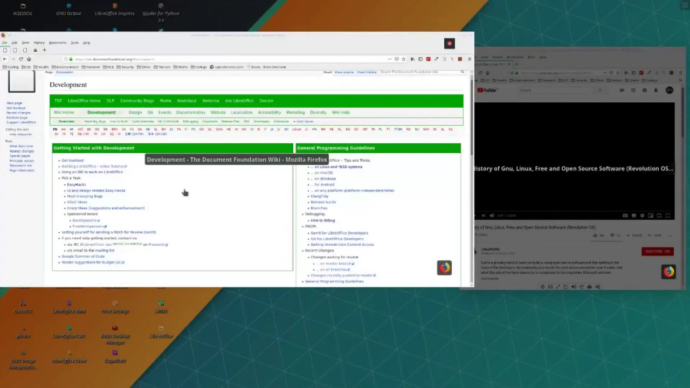Open the History menu in Firefox
This screenshot has height=388, width=690.
39,43
